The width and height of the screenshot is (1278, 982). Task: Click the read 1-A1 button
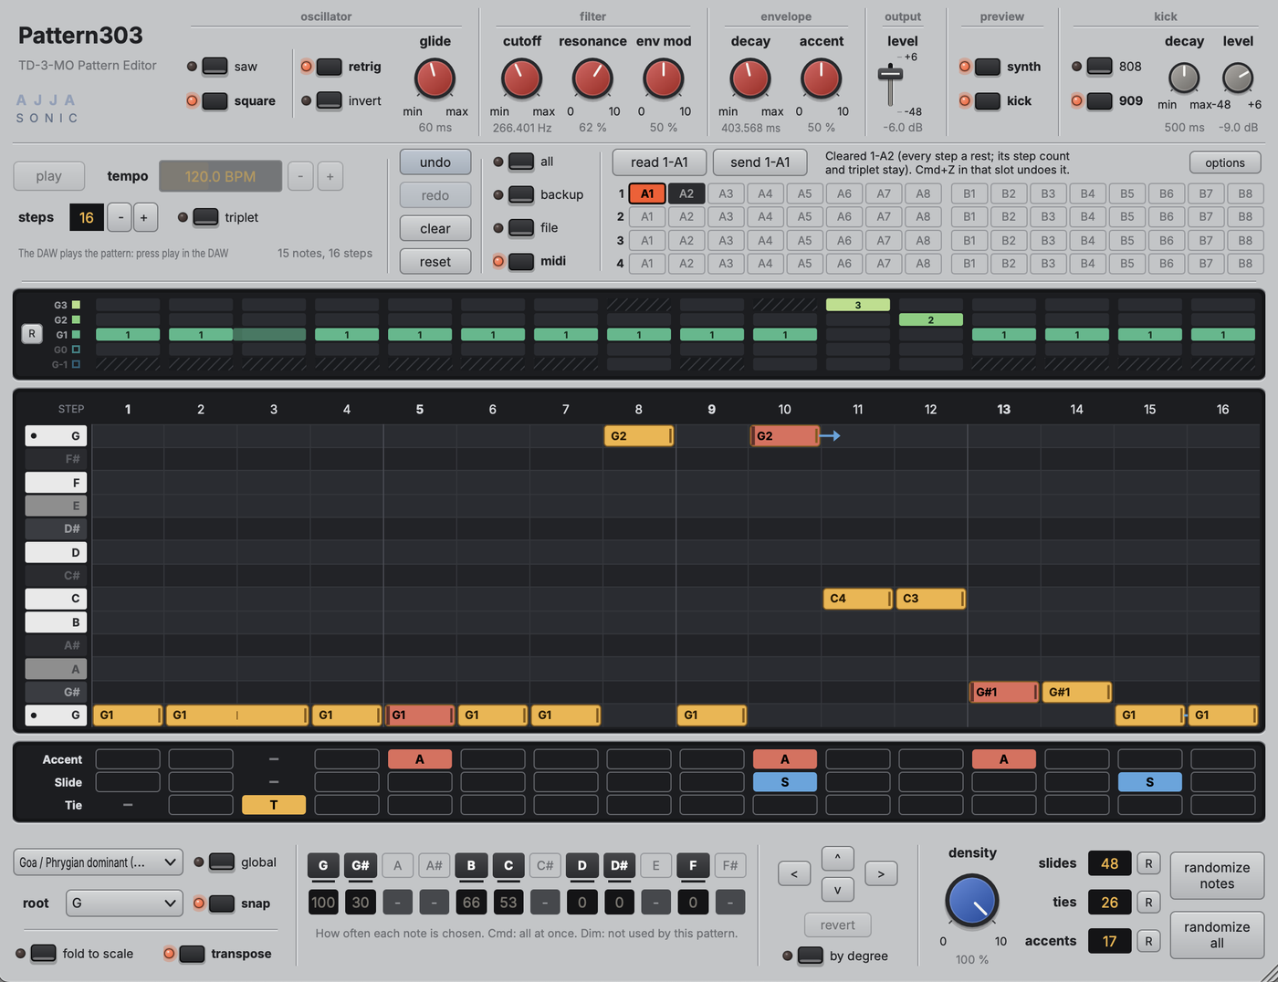(x=659, y=162)
